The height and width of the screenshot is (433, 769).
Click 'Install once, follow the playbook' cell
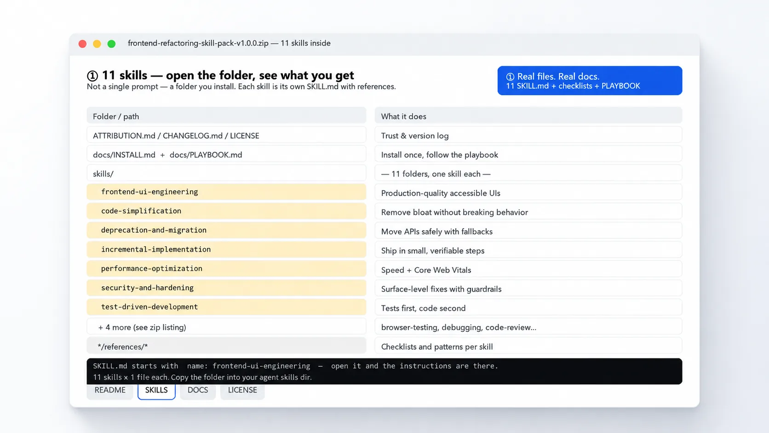click(x=528, y=154)
